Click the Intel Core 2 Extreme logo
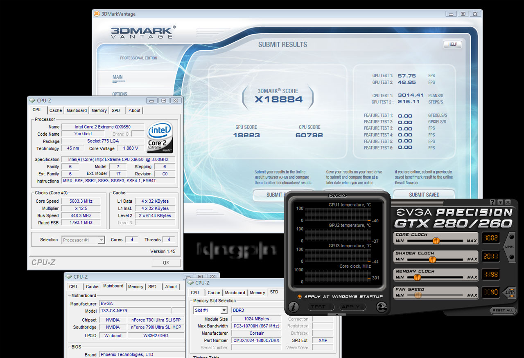This screenshot has width=524, height=358. pos(160,137)
